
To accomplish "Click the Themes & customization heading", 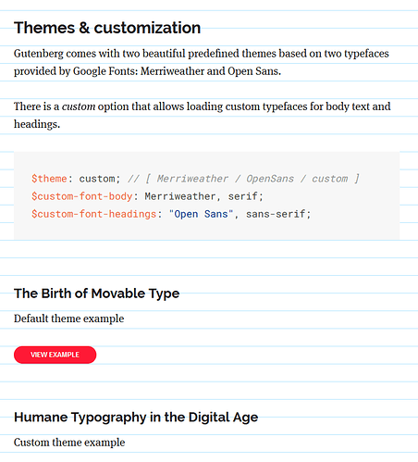I will point(107,28).
